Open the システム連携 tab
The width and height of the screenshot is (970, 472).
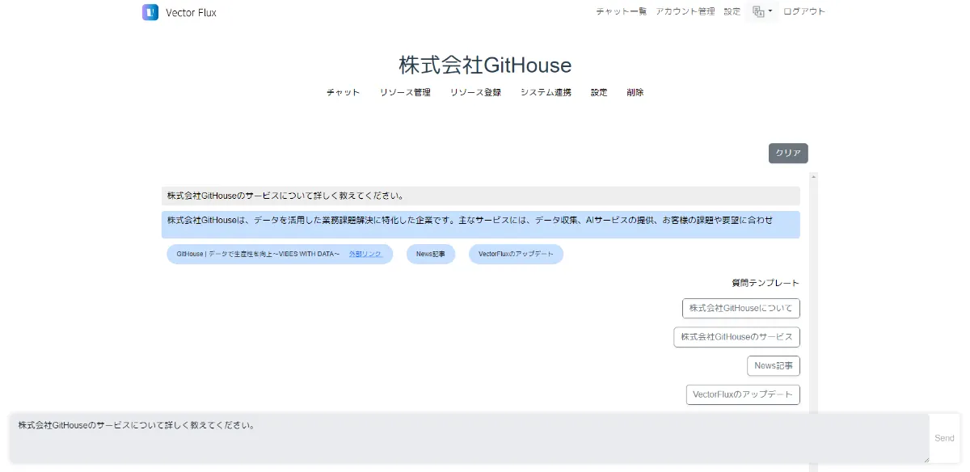(546, 92)
